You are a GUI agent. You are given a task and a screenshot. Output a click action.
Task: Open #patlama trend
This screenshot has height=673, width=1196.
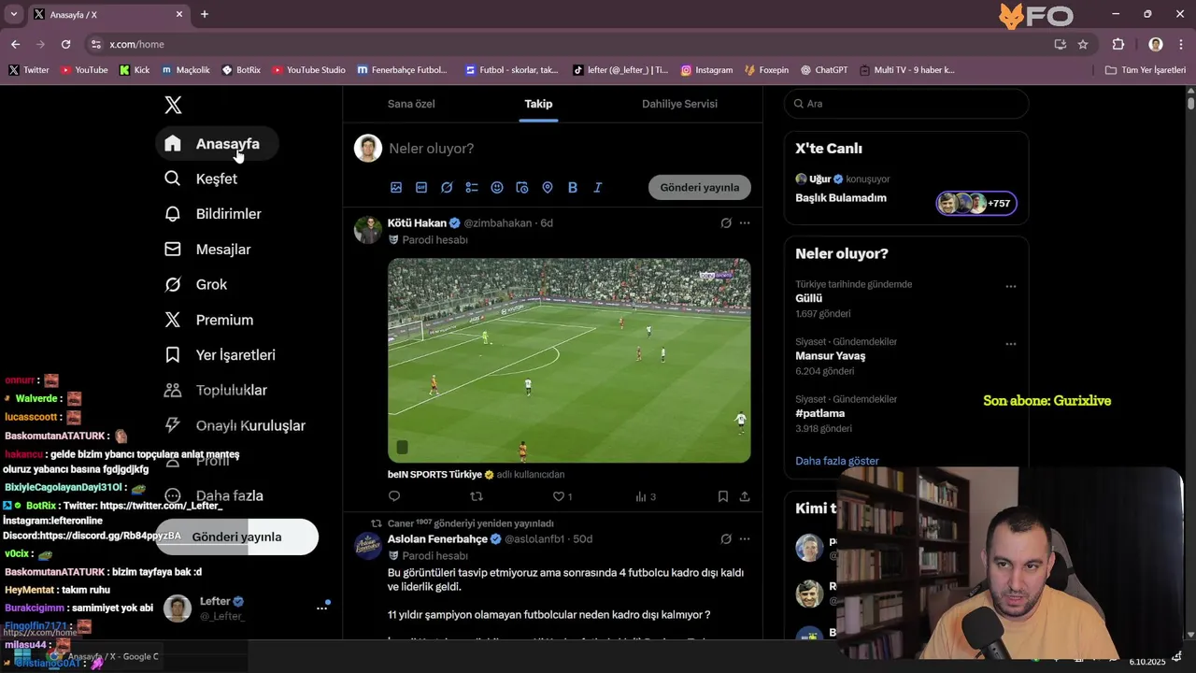819,413
